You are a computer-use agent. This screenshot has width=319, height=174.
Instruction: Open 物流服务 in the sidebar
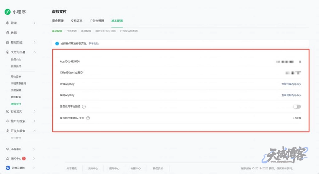click(x=16, y=97)
